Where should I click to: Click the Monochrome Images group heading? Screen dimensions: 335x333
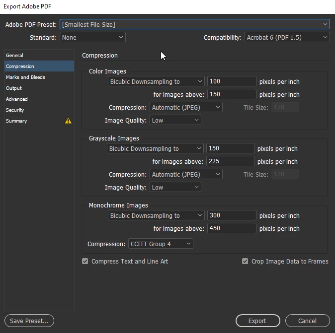point(118,205)
